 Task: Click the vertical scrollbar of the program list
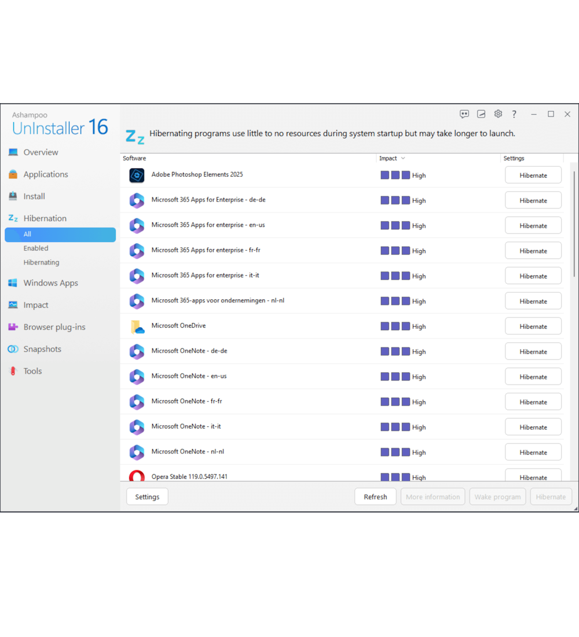click(574, 261)
